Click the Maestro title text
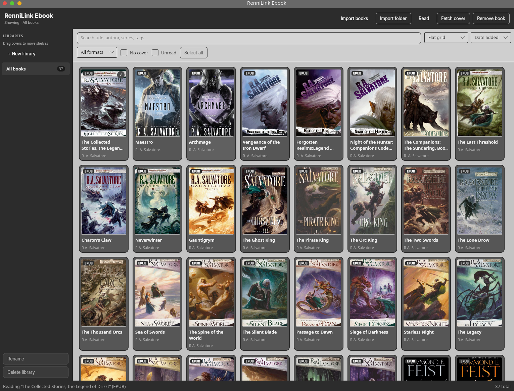 (144, 142)
